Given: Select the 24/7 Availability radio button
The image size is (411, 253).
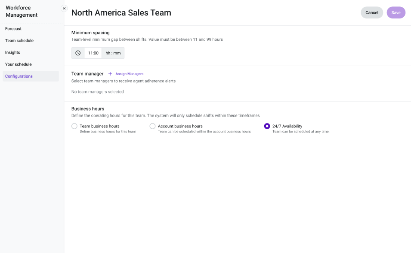Looking at the screenshot, I should [267, 126].
